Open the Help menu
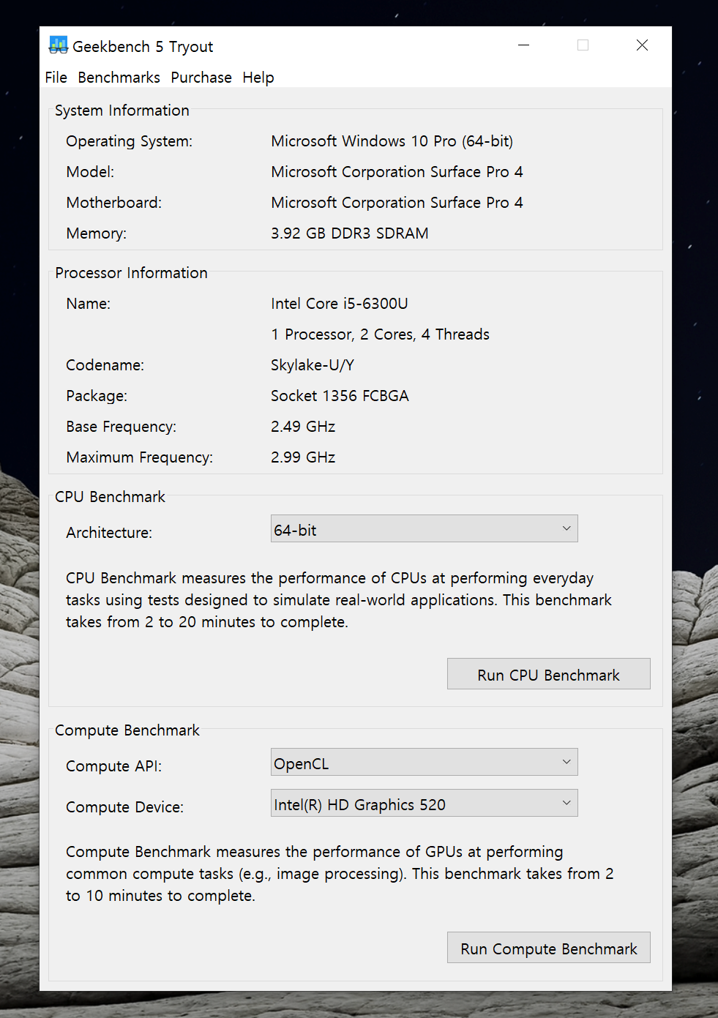This screenshot has width=718, height=1018. (258, 78)
